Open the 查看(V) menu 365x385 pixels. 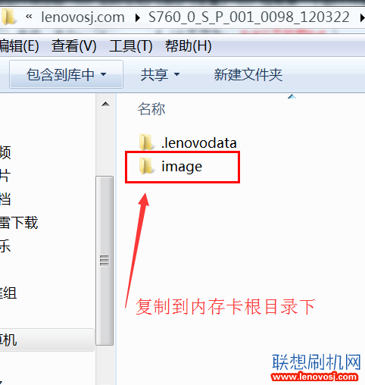click(74, 46)
